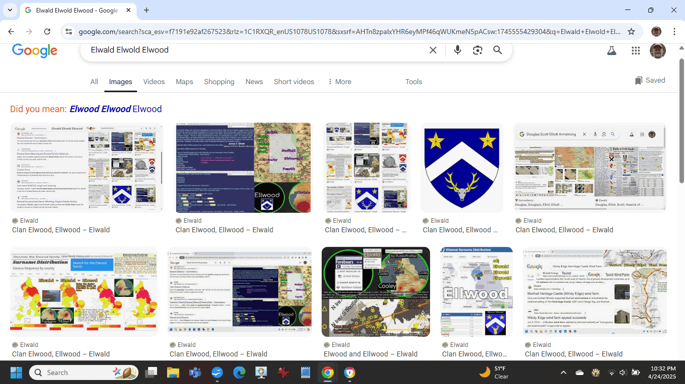This screenshot has height=384, width=685.
Task: Open Microsoft Teams from the taskbar
Action: (x=195, y=372)
